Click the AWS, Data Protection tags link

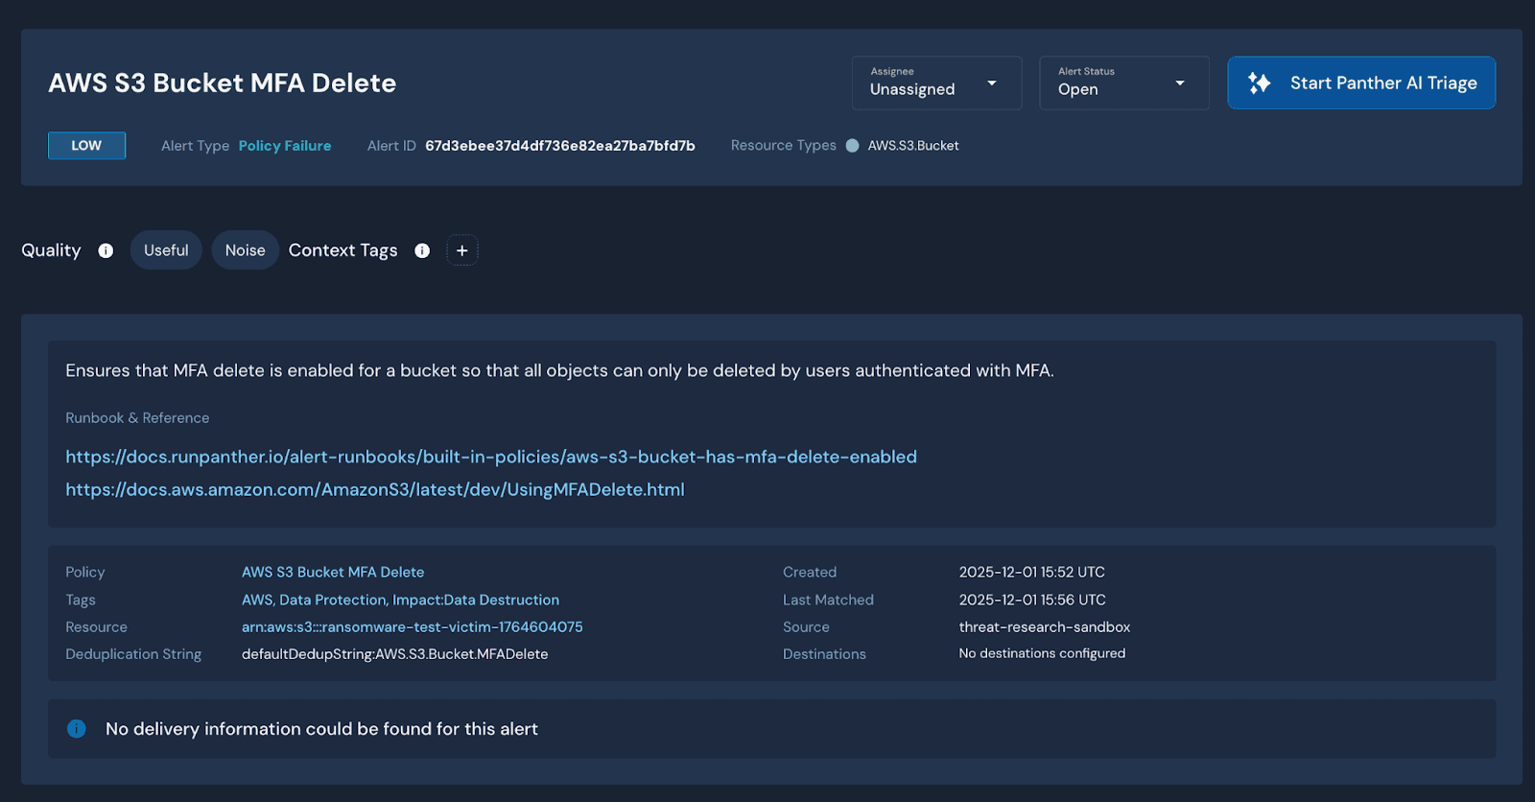coord(400,600)
